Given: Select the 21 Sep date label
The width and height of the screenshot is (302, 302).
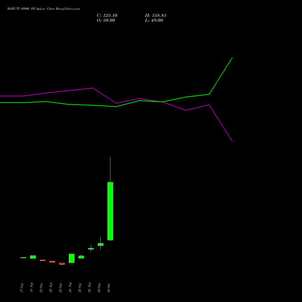Looking at the screenshot, I should tap(41, 288).
